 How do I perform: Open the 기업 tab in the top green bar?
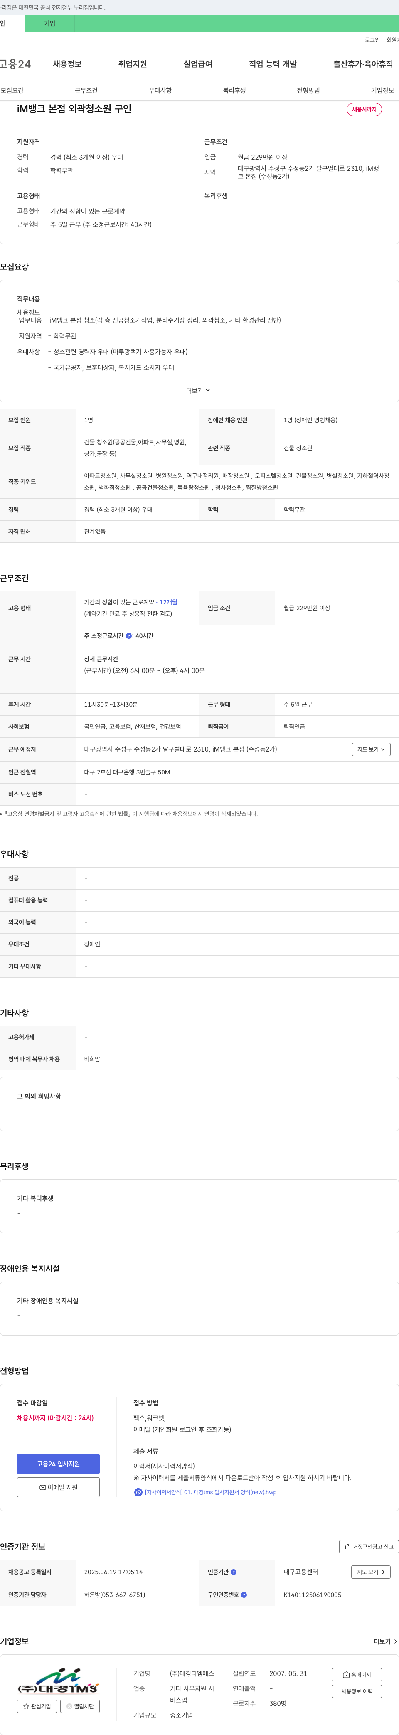pyautogui.click(x=50, y=23)
